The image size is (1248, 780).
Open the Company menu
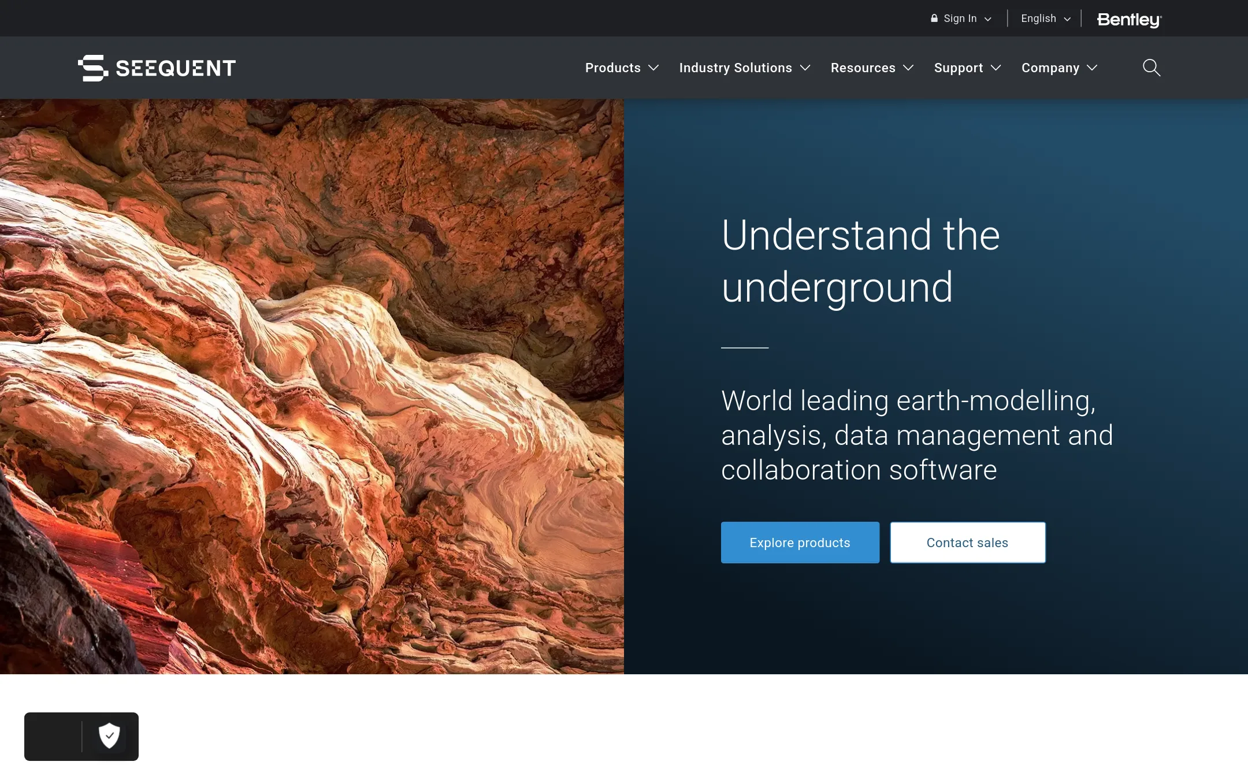click(x=1050, y=68)
